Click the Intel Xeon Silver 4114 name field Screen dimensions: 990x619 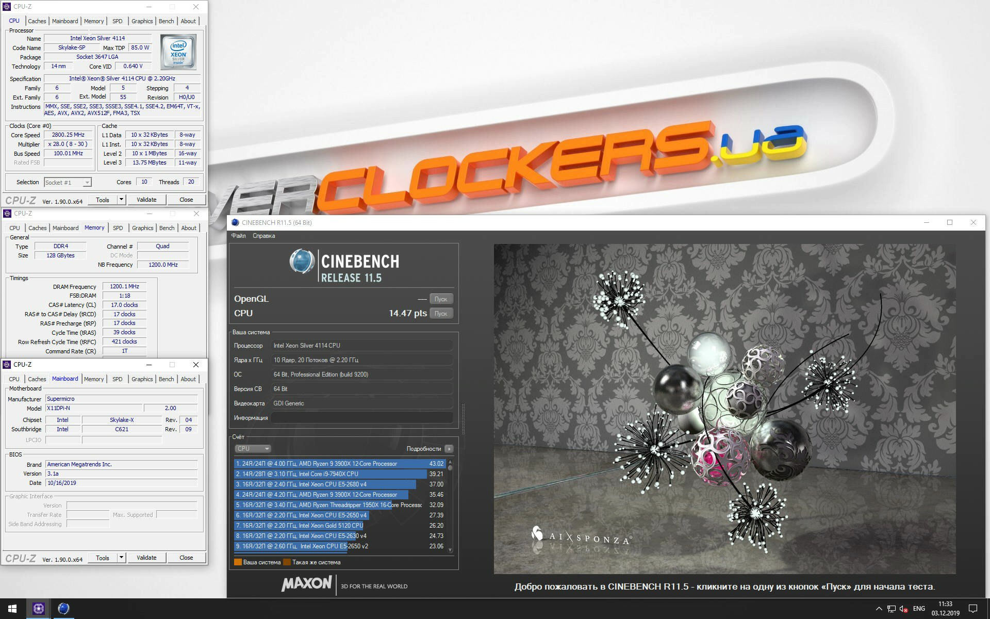coord(97,38)
